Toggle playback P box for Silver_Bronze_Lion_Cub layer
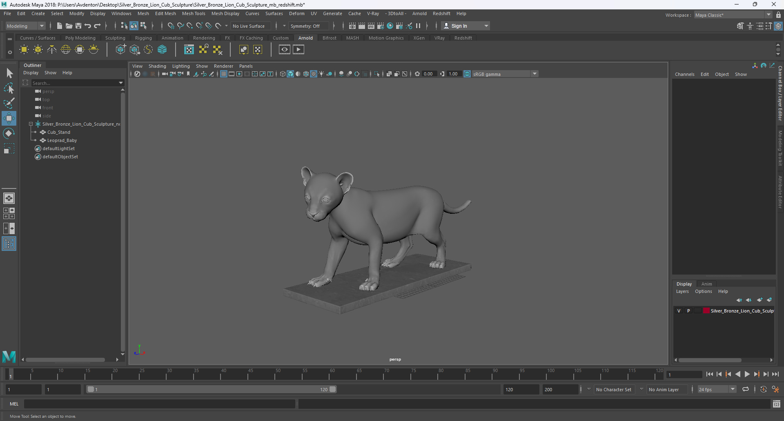 (x=688, y=311)
